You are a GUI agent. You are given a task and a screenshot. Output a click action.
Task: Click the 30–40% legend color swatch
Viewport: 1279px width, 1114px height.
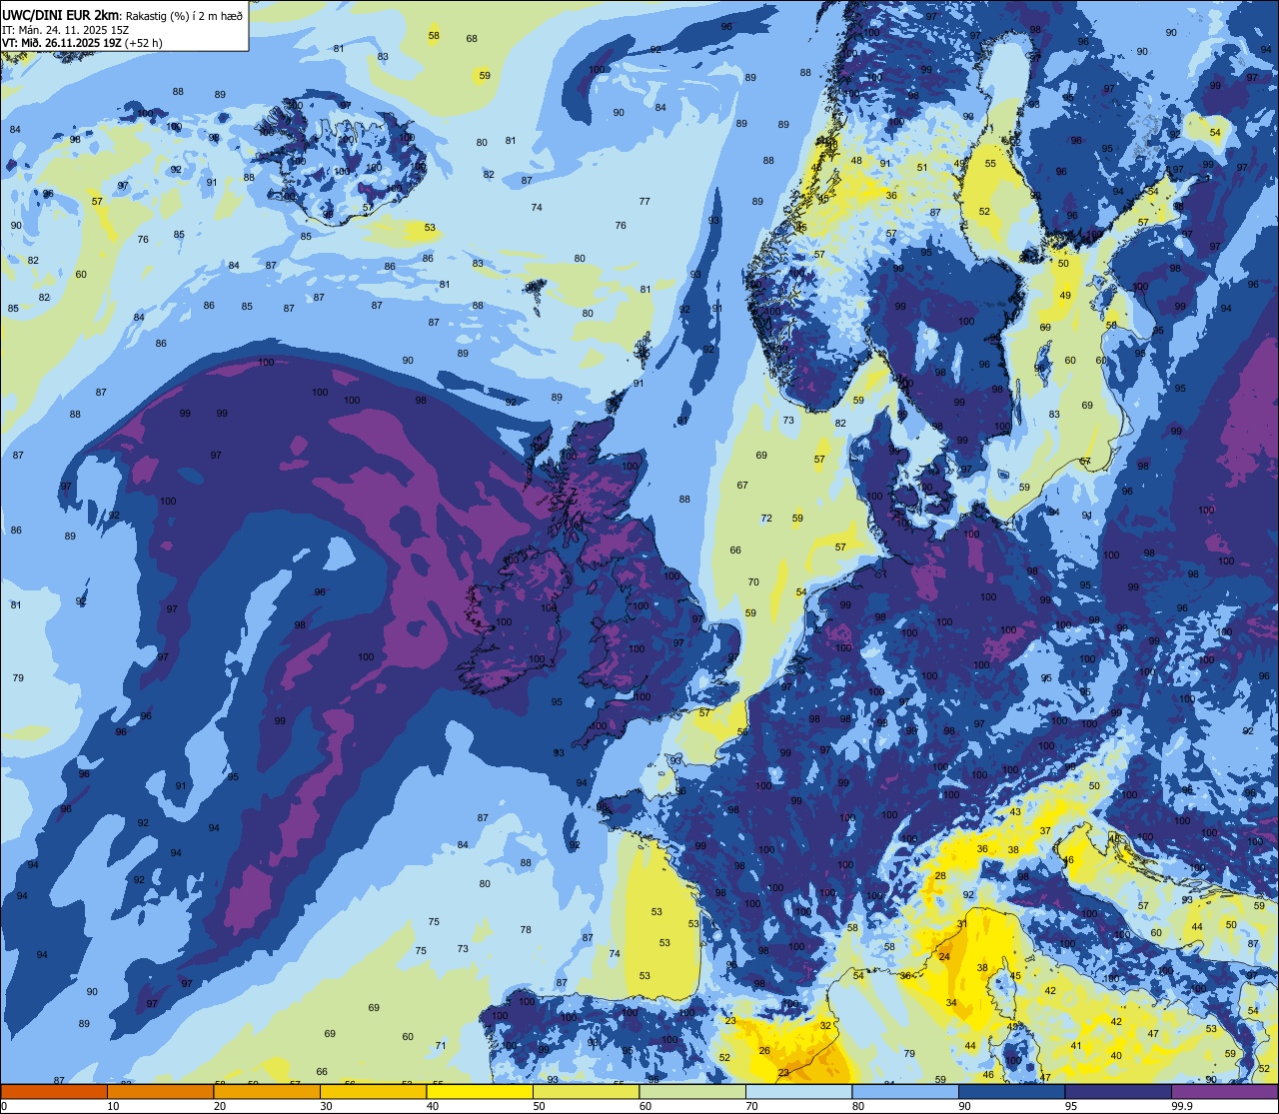click(x=373, y=1091)
